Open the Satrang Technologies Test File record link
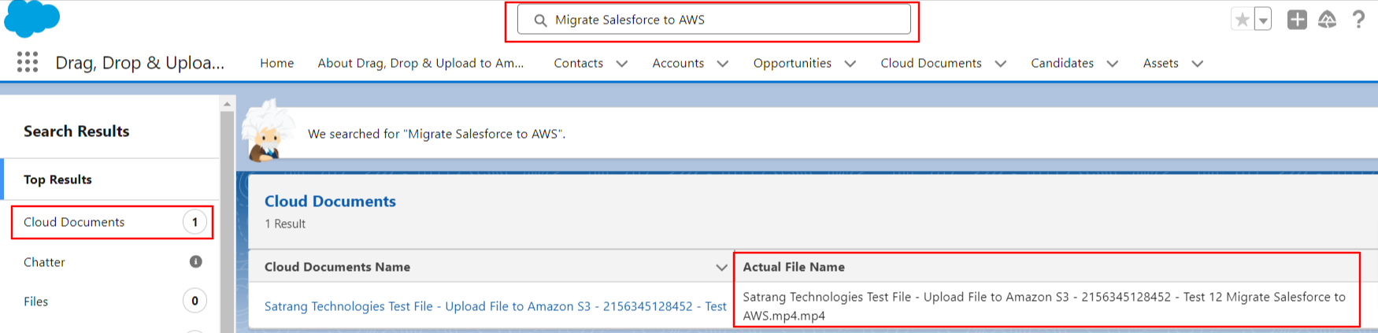Image resolution: width=1378 pixels, height=333 pixels. pos(495,306)
